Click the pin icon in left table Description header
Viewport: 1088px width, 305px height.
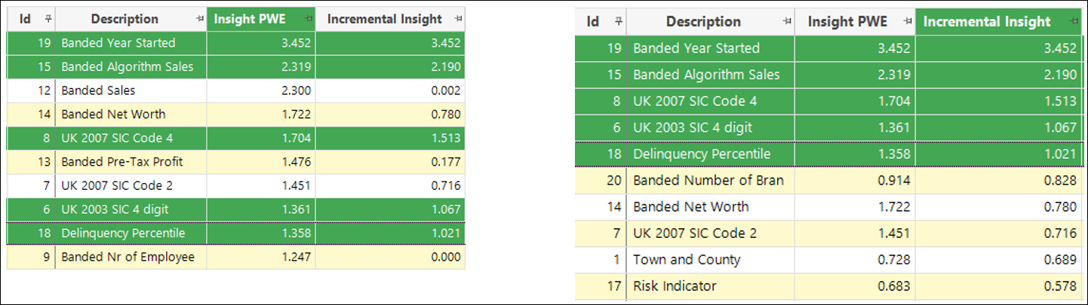click(x=199, y=19)
